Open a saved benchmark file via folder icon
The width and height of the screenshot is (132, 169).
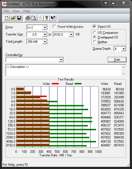[x=13, y=18]
